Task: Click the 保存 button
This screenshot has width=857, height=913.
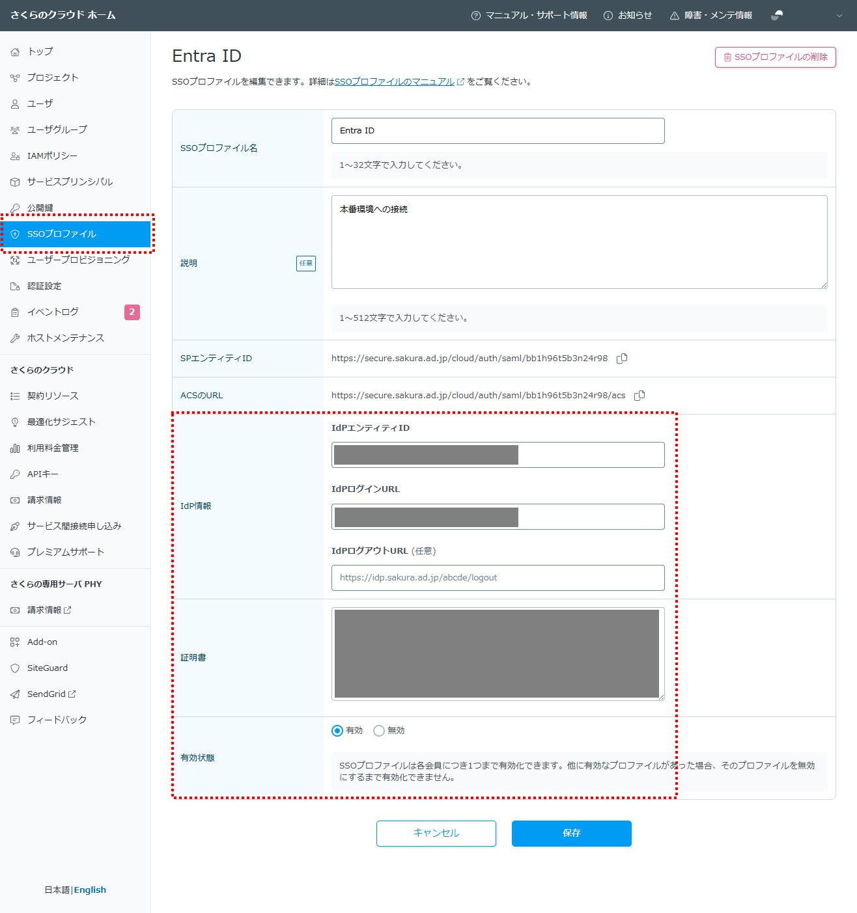Action: pos(571,834)
